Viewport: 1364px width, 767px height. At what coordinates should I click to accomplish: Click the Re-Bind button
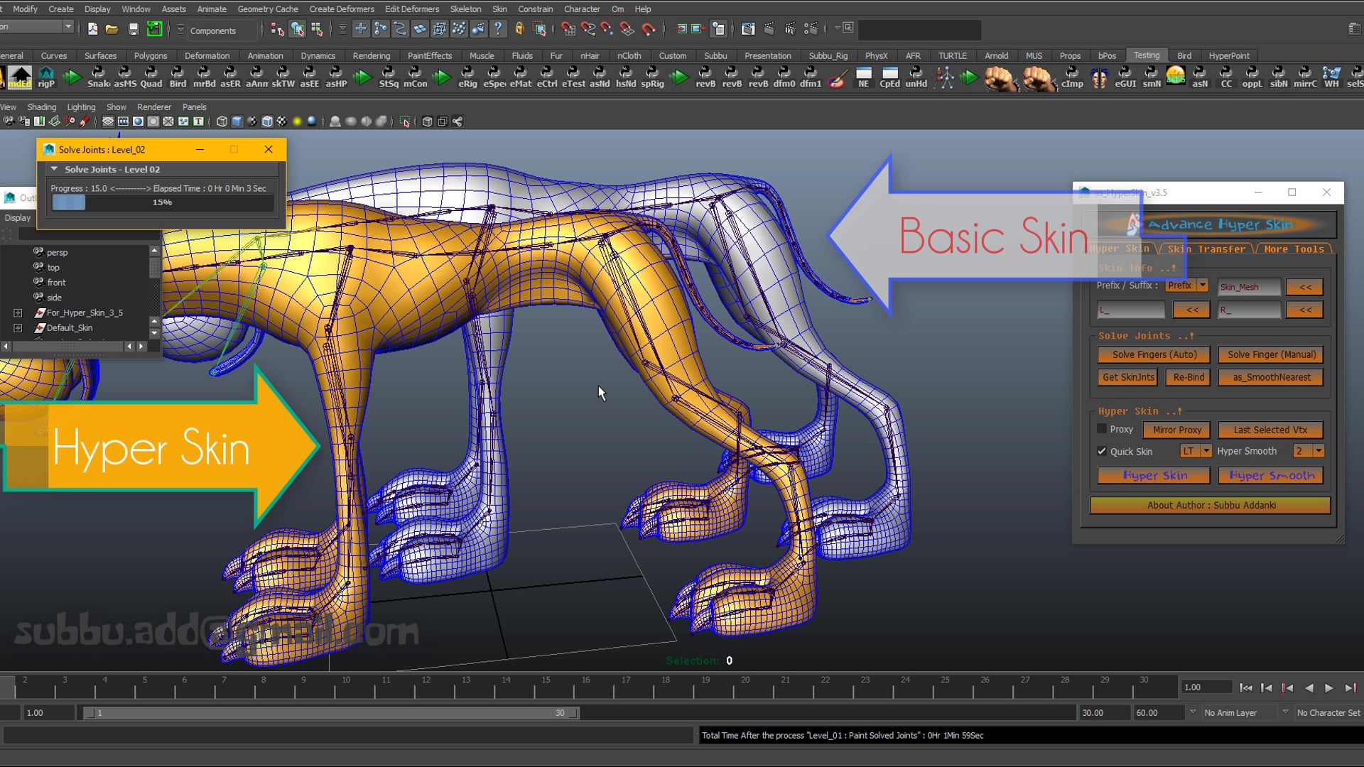pos(1189,377)
